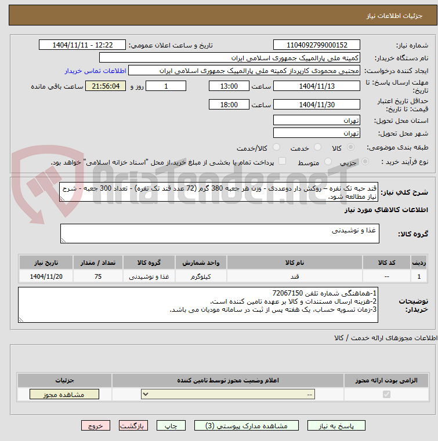Click the پاسخ به نیاز button
The image size is (438, 441).
pyautogui.click(x=336, y=425)
